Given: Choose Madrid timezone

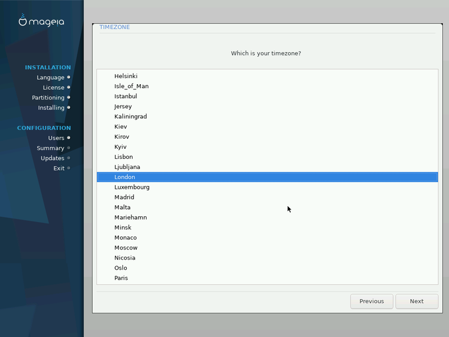Looking at the screenshot, I should click(268, 197).
